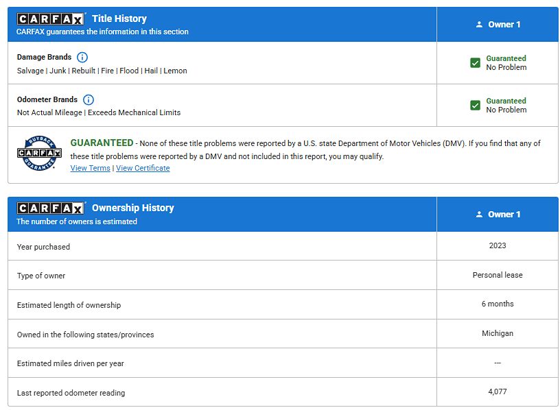
Task: Click the CARFAX logo in Ownership History header
Action: (50, 208)
